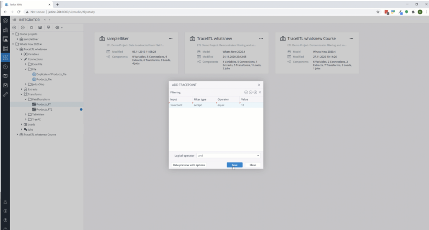Expand the Loads tree node

click(x=21, y=124)
